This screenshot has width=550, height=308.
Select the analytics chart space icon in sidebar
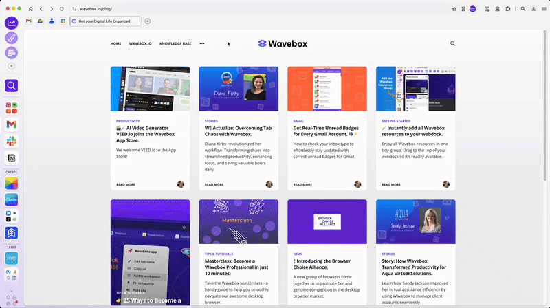(x=12, y=23)
